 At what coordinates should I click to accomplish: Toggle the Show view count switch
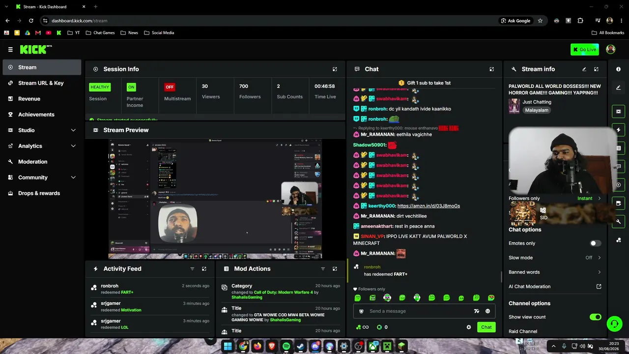coord(595,317)
